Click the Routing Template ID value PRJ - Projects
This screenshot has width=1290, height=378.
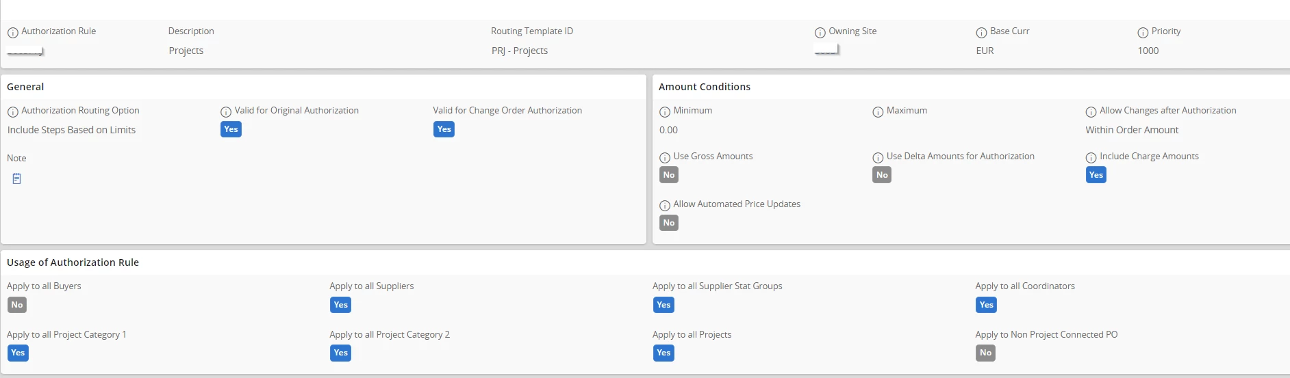pyautogui.click(x=520, y=51)
